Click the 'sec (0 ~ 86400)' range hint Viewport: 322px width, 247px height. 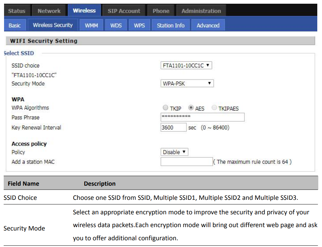[x=209, y=128]
